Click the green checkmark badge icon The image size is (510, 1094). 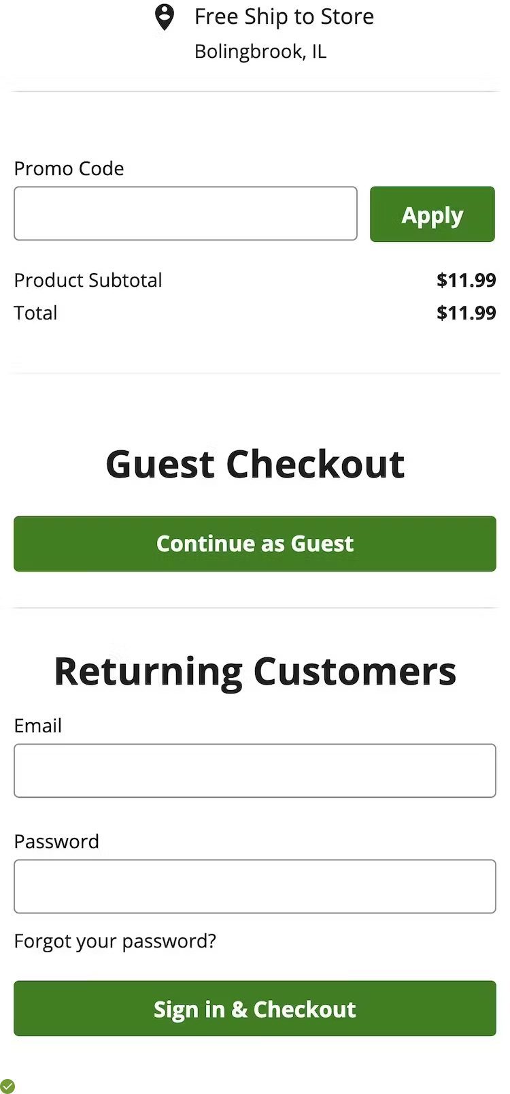tap(7, 1086)
